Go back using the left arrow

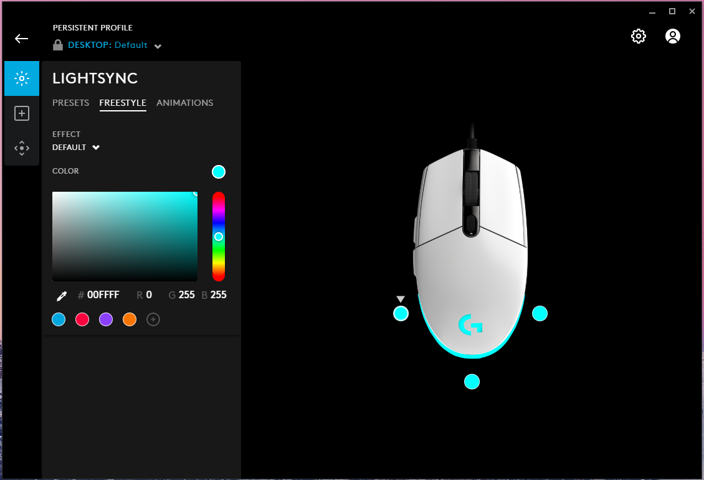click(x=22, y=39)
